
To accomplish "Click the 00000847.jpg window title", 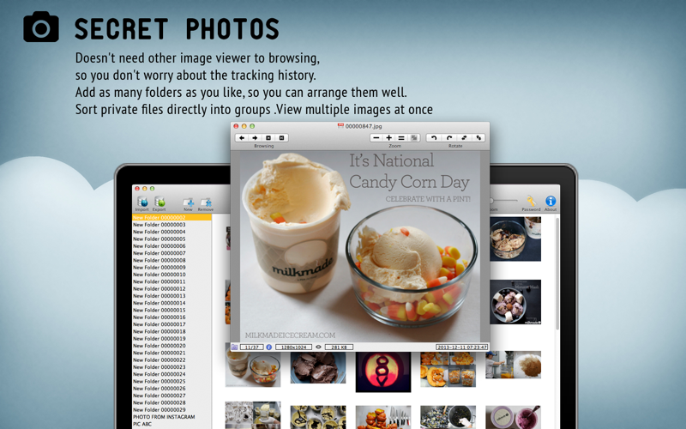I will 363,126.
